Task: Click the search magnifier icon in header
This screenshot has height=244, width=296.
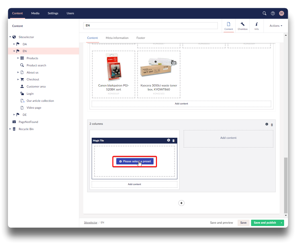Action: (264, 13)
